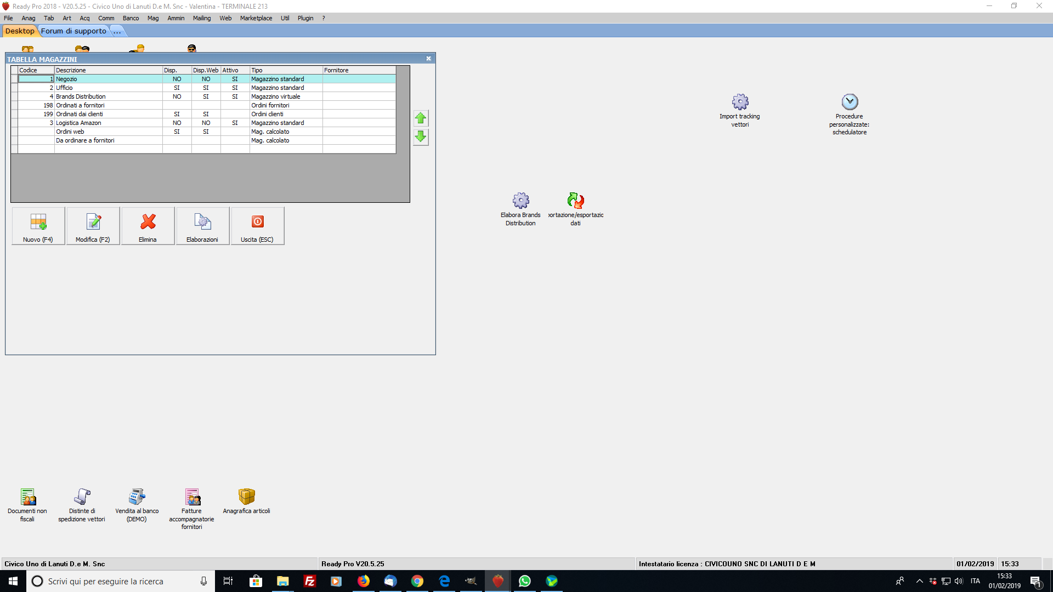Open the Mag menu
1053x592 pixels.
(x=153, y=18)
